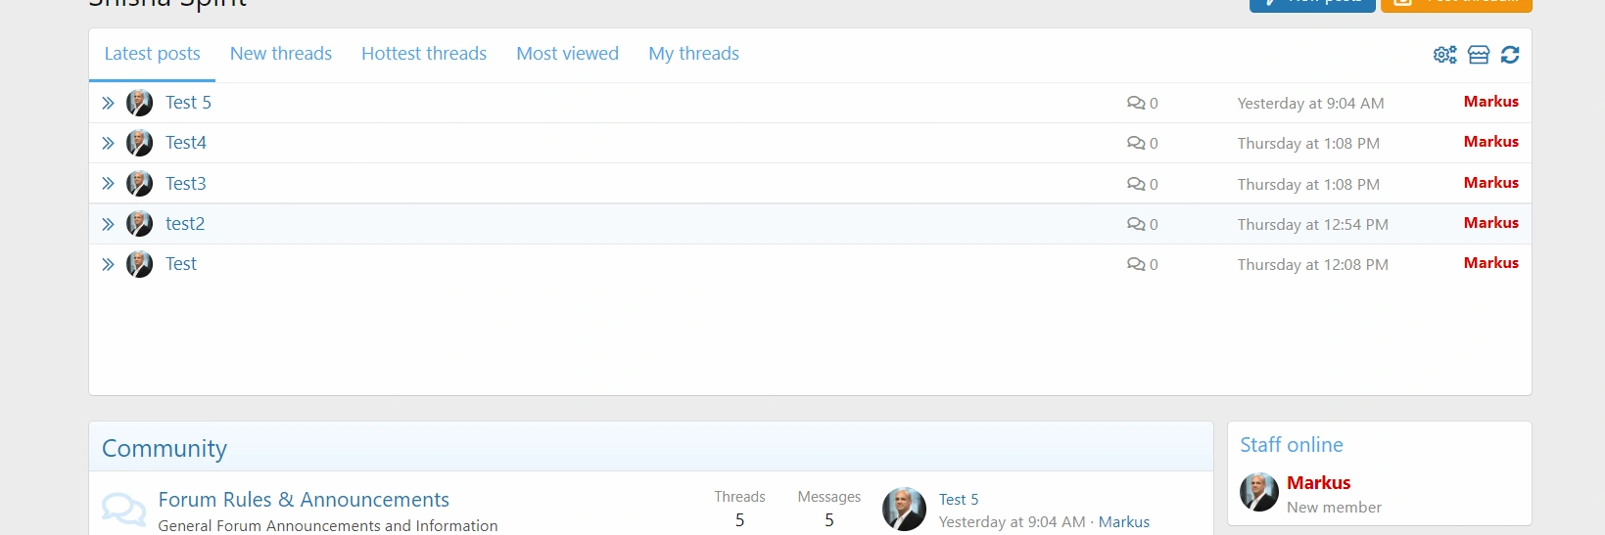The height and width of the screenshot is (535, 1605).
Task: Open the Hottest threads tab
Action: click(x=423, y=54)
